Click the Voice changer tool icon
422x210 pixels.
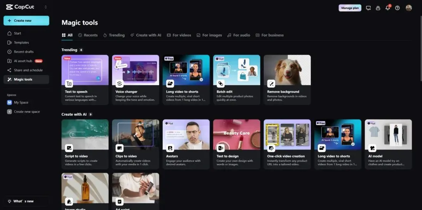pyautogui.click(x=120, y=84)
